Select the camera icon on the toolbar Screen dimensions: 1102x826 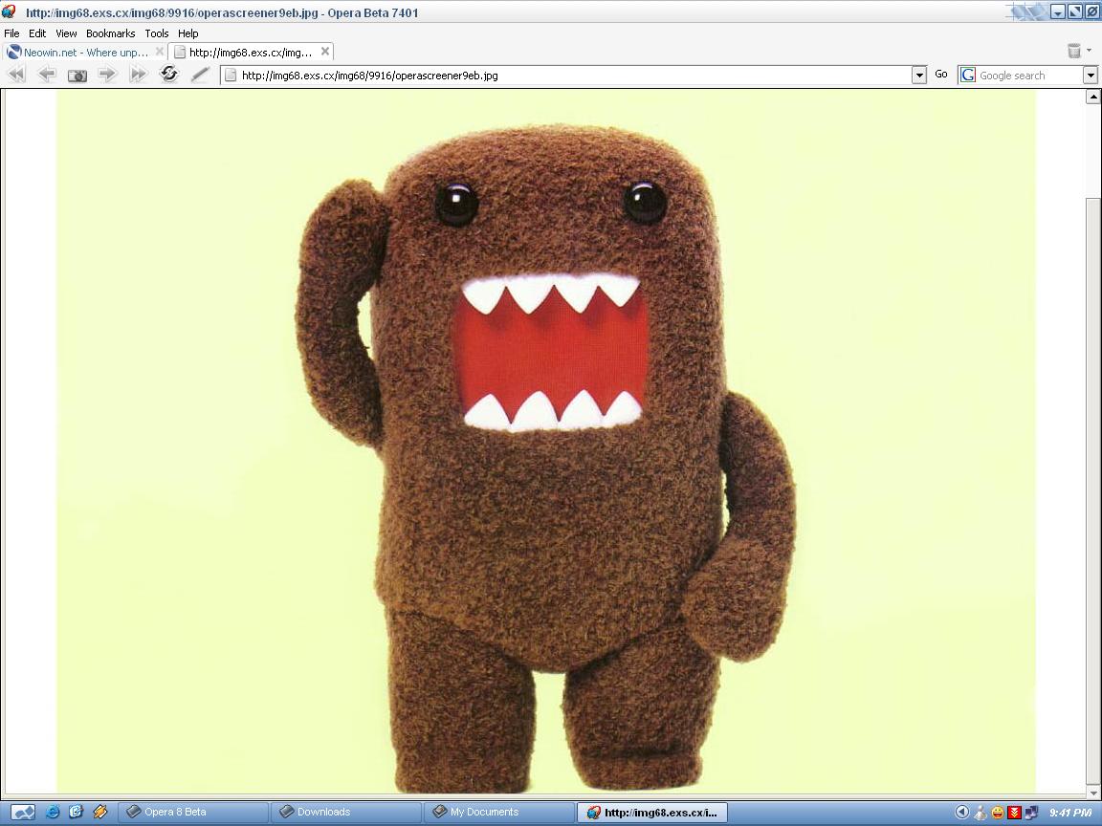(77, 75)
